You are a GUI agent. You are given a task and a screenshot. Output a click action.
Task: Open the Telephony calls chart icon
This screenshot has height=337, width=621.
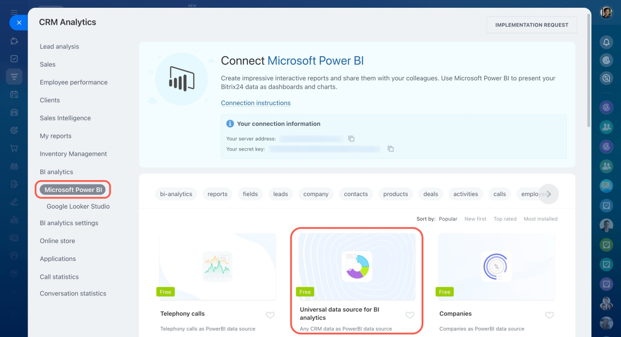[x=217, y=266]
